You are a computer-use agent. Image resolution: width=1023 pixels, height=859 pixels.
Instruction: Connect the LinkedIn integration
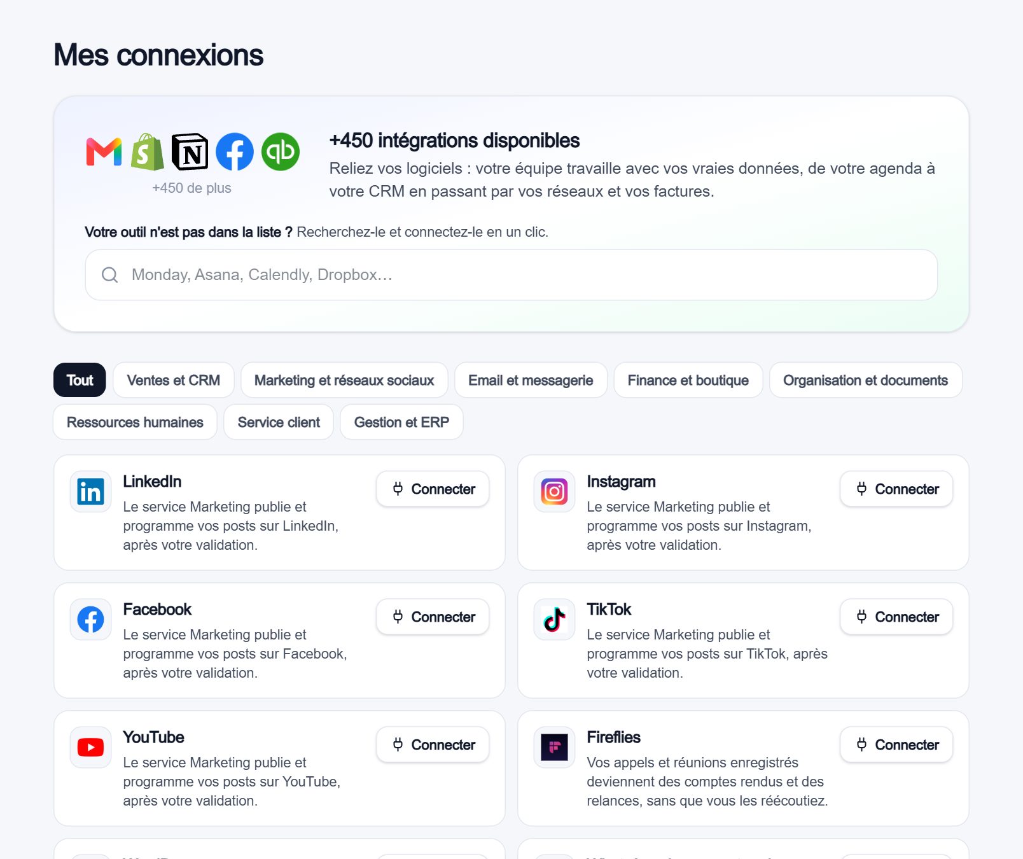(x=433, y=489)
